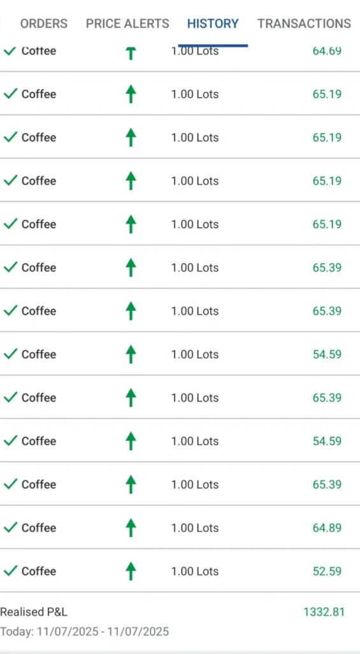Go to TRANSACTIONS tab

tap(304, 24)
